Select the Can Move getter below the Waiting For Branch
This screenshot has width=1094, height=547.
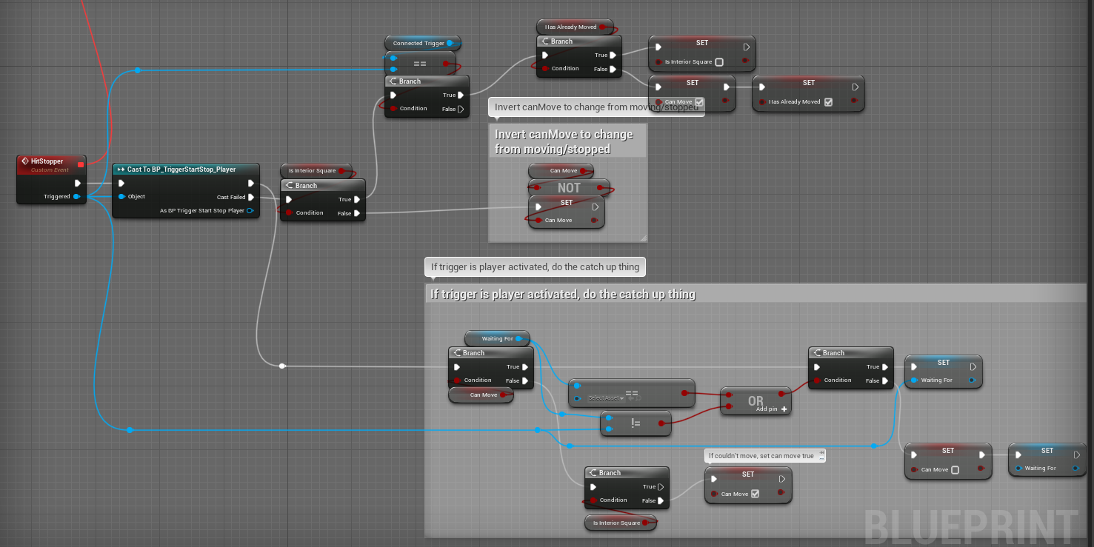pos(481,395)
